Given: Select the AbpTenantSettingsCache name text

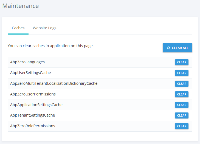Looking at the screenshot, I should point(33,115).
